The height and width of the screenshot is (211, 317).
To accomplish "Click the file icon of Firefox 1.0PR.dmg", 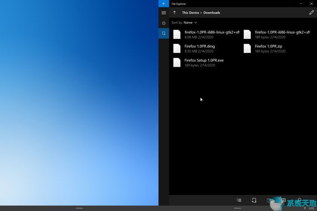I will pyautogui.click(x=177, y=48).
